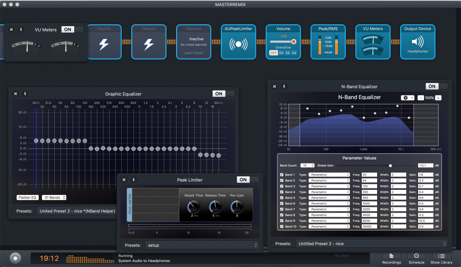Uncheck the Band 8 checkbox
Viewport: 461px width, 267px height.
282,215
